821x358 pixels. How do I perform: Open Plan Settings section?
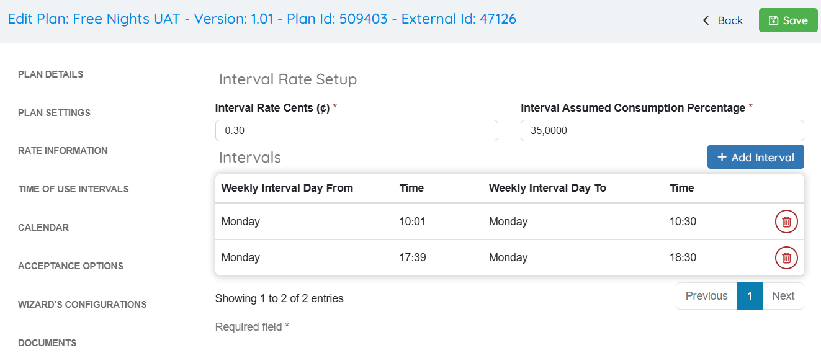[x=55, y=113]
